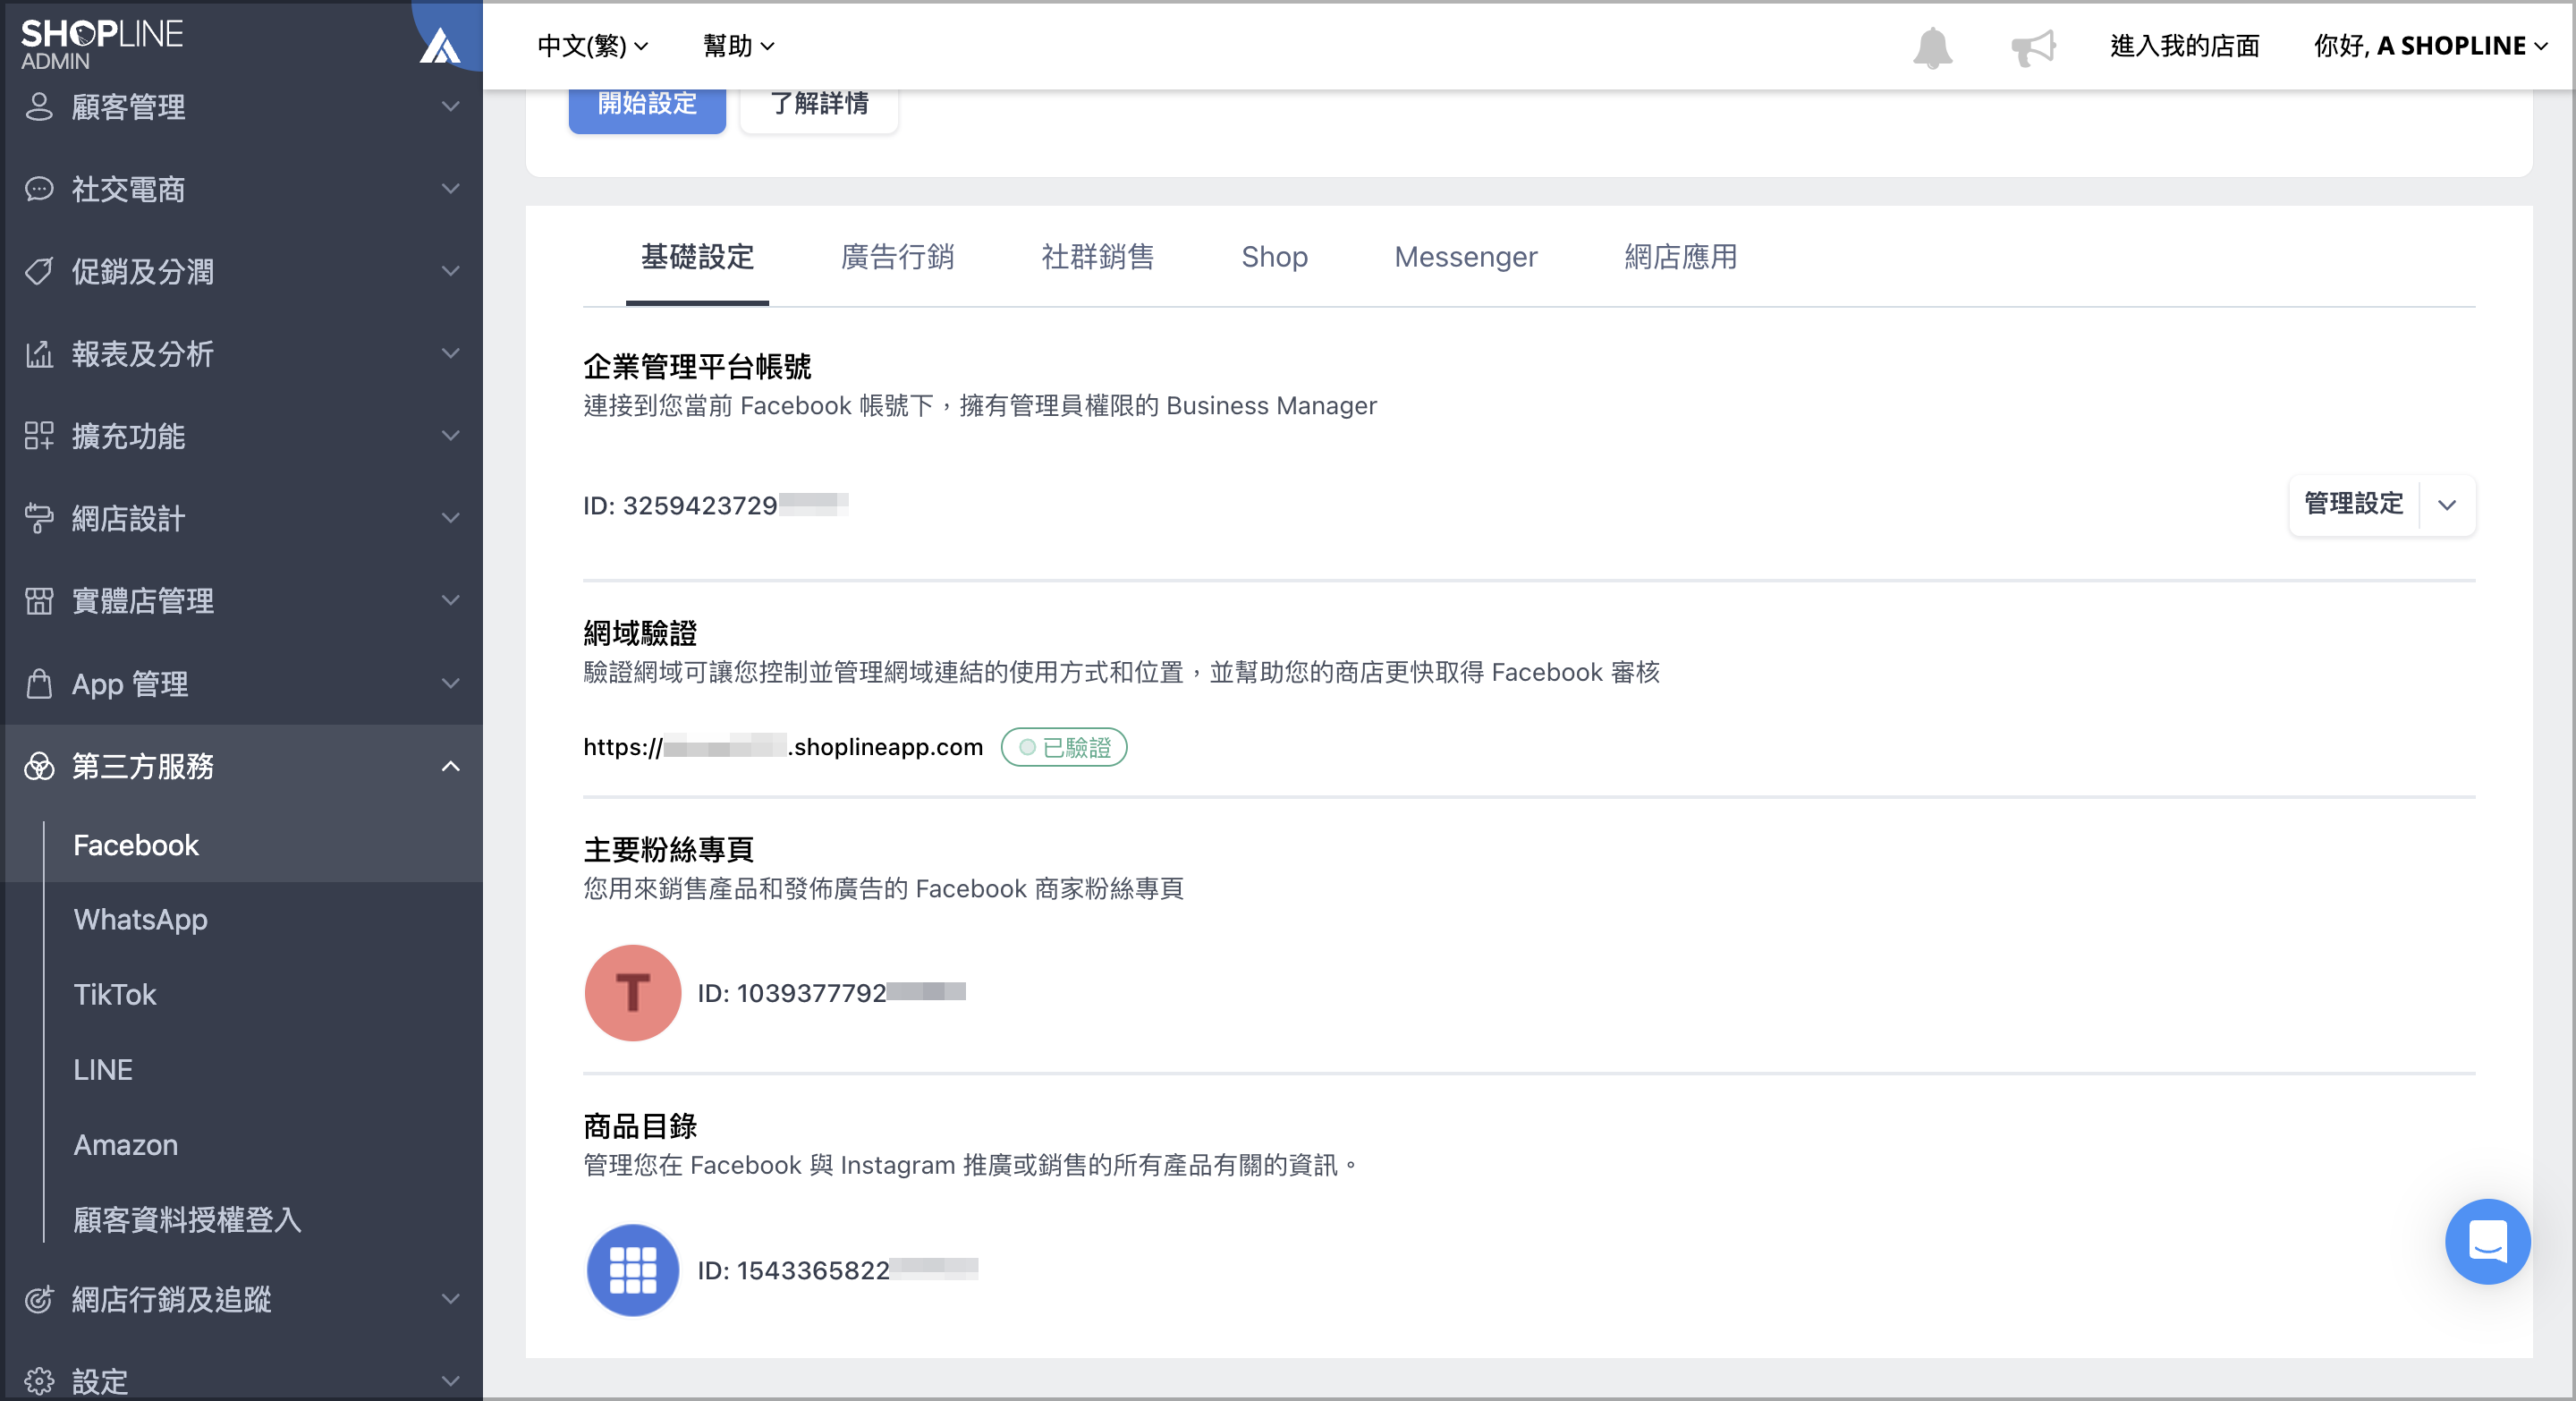Click the 已驗證 verified badge

click(1064, 747)
